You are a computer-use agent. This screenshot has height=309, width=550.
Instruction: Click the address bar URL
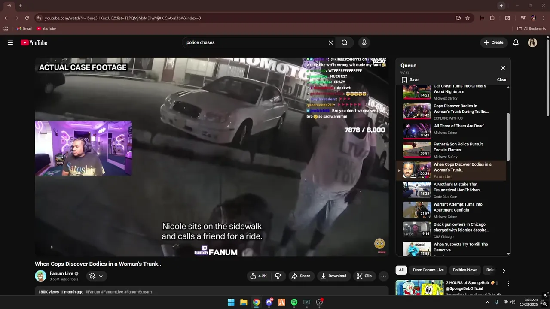(x=123, y=18)
